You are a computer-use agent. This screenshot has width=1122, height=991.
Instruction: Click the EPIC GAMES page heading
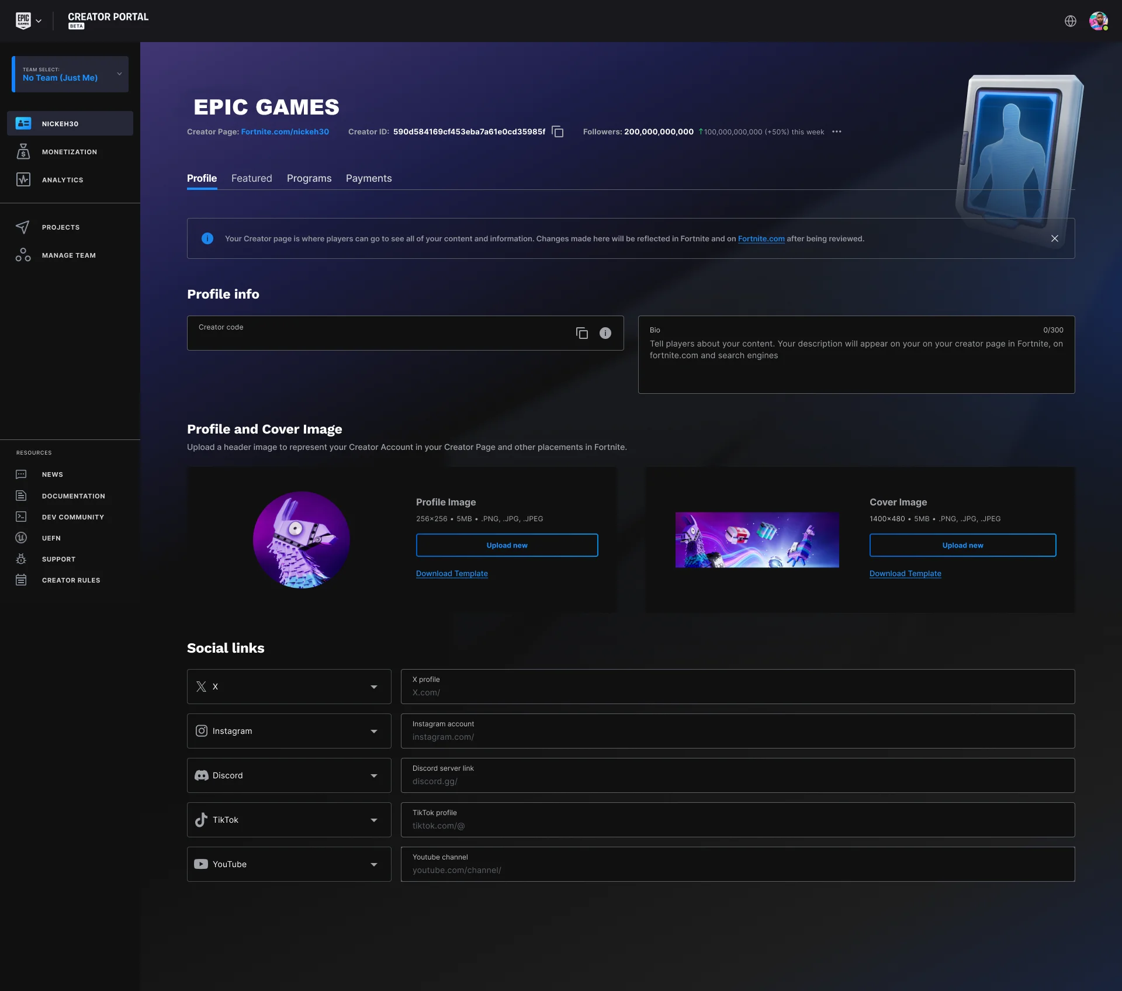[266, 107]
